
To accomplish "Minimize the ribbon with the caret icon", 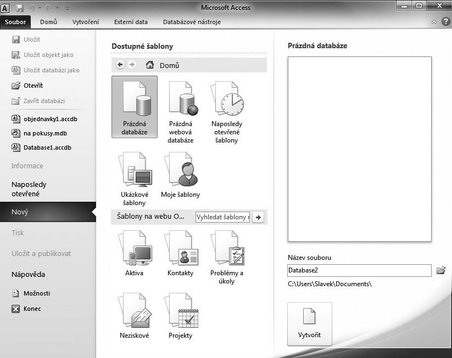I will click(x=434, y=22).
